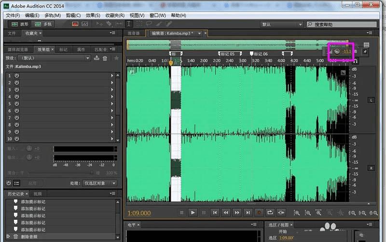Viewport: 386px width, 242px height.
Task: Toggle loop playback in the transport bar
Action: tap(270, 213)
